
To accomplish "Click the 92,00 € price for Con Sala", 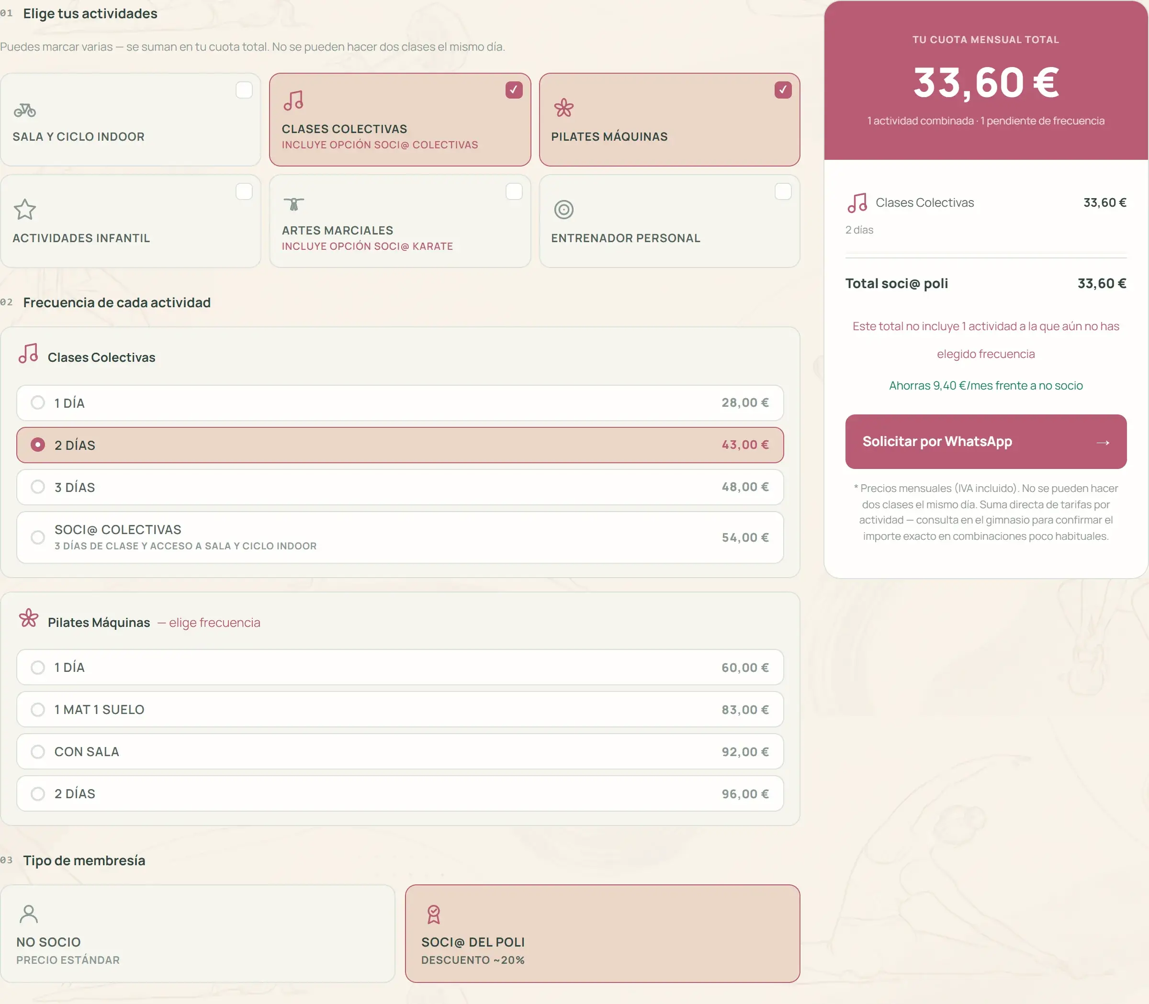I will 745,751.
